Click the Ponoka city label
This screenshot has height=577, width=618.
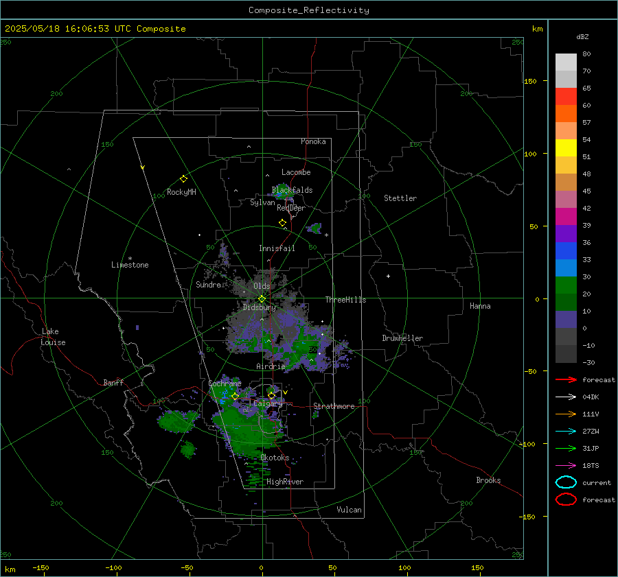313,141
